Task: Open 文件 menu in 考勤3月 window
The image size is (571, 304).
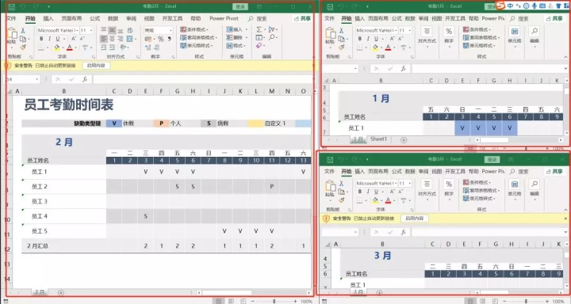Action: click(x=329, y=171)
